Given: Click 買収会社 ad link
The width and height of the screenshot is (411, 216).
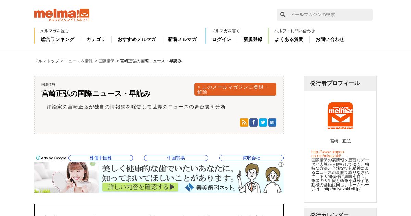Looking at the screenshot, I should tap(251, 158).
